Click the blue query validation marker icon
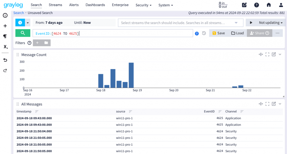 [x=197, y=33]
